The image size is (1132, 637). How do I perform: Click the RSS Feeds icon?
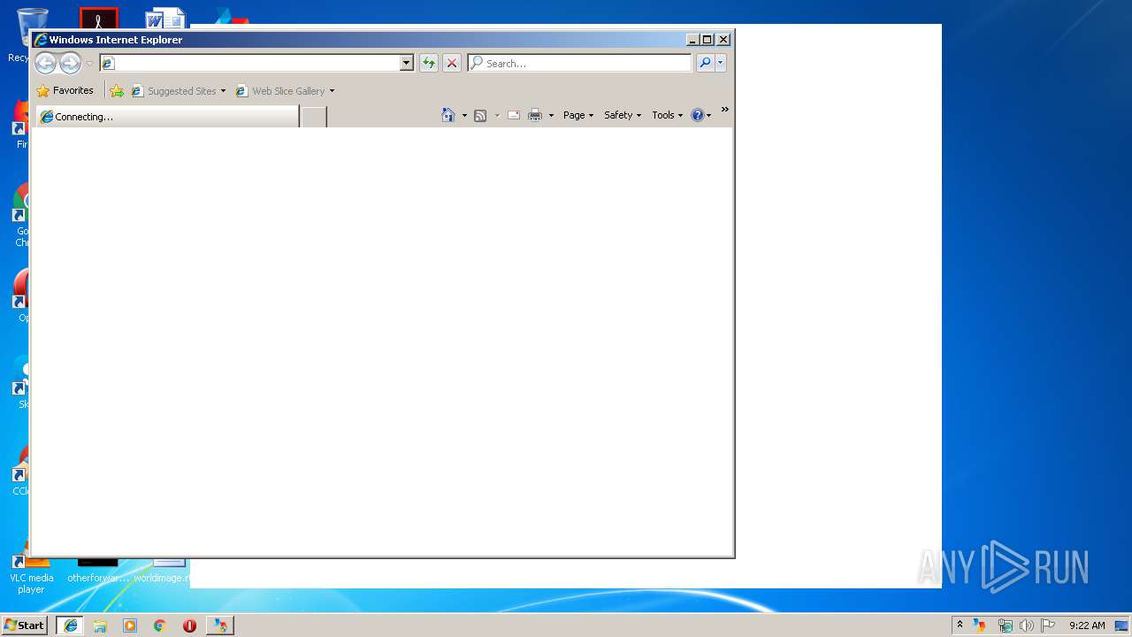click(x=480, y=115)
